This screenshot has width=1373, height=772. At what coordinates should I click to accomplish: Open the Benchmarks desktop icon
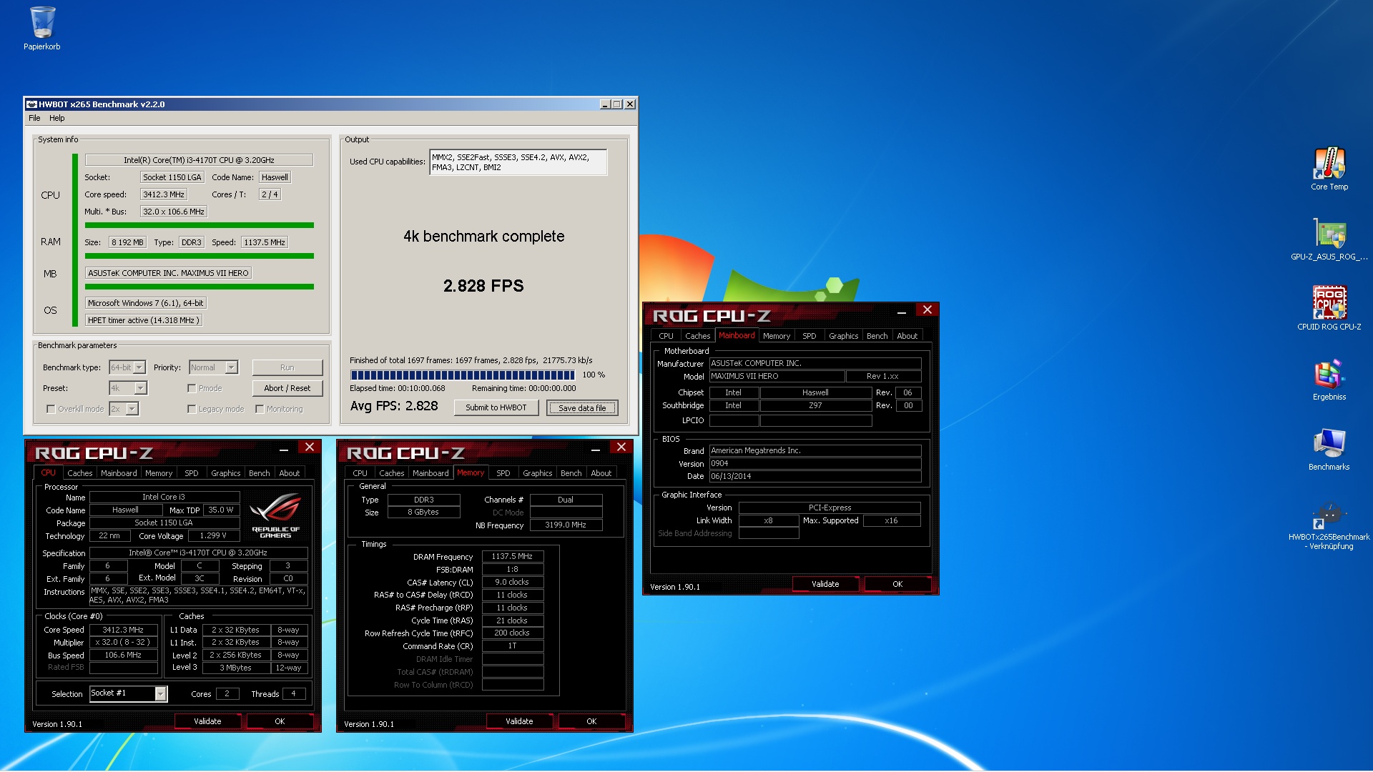pyautogui.click(x=1329, y=449)
